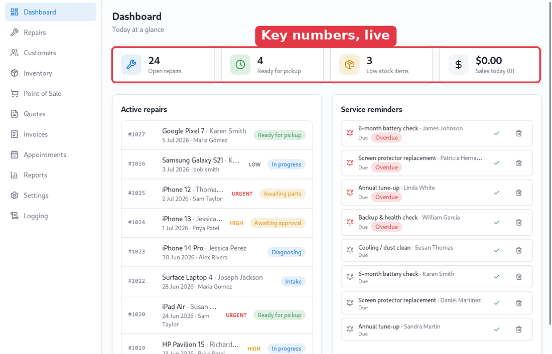552x354 pixels.
Task: Delete Sandra Martin annual tune-up reminder
Action: (519, 329)
